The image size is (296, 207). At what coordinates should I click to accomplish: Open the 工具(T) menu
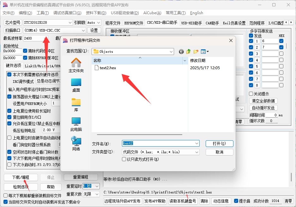tap(43, 13)
